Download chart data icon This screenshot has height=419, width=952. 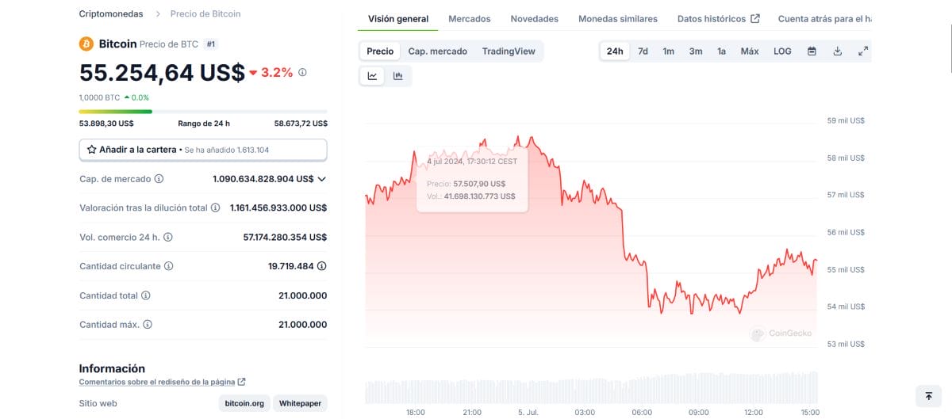coord(837,51)
